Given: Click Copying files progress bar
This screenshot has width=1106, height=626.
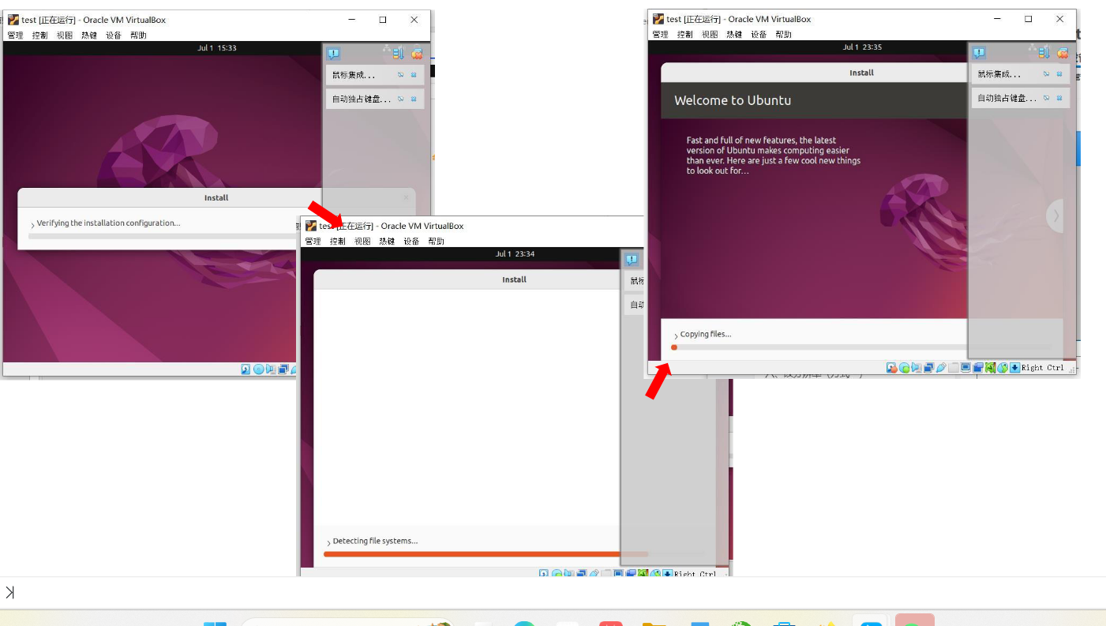Looking at the screenshot, I should [860, 347].
